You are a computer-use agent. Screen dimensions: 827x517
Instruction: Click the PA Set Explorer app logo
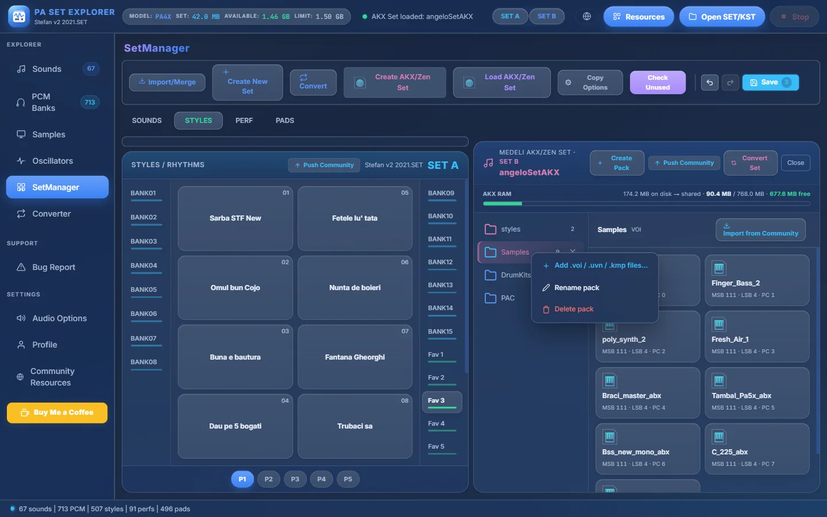click(19, 17)
